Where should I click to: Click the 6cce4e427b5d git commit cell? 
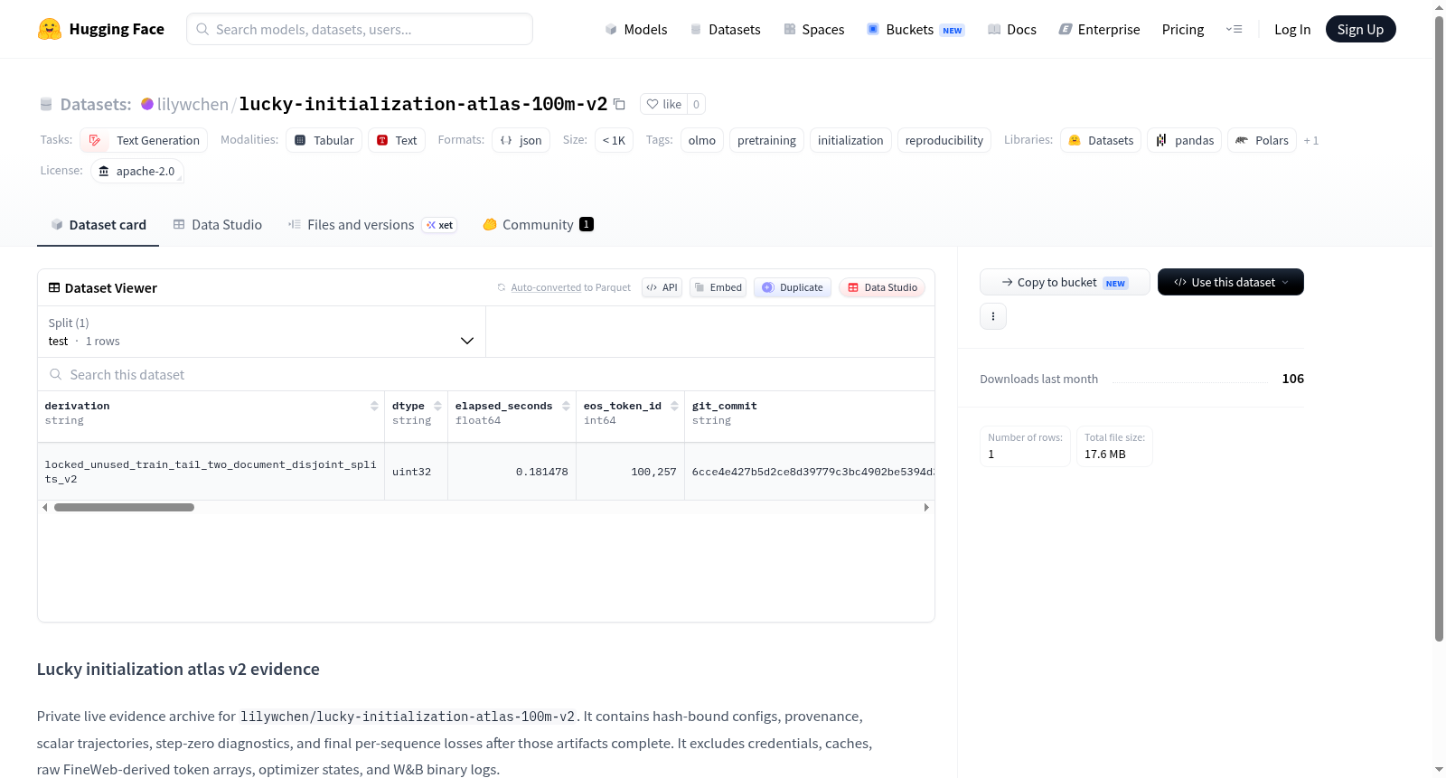coord(810,472)
